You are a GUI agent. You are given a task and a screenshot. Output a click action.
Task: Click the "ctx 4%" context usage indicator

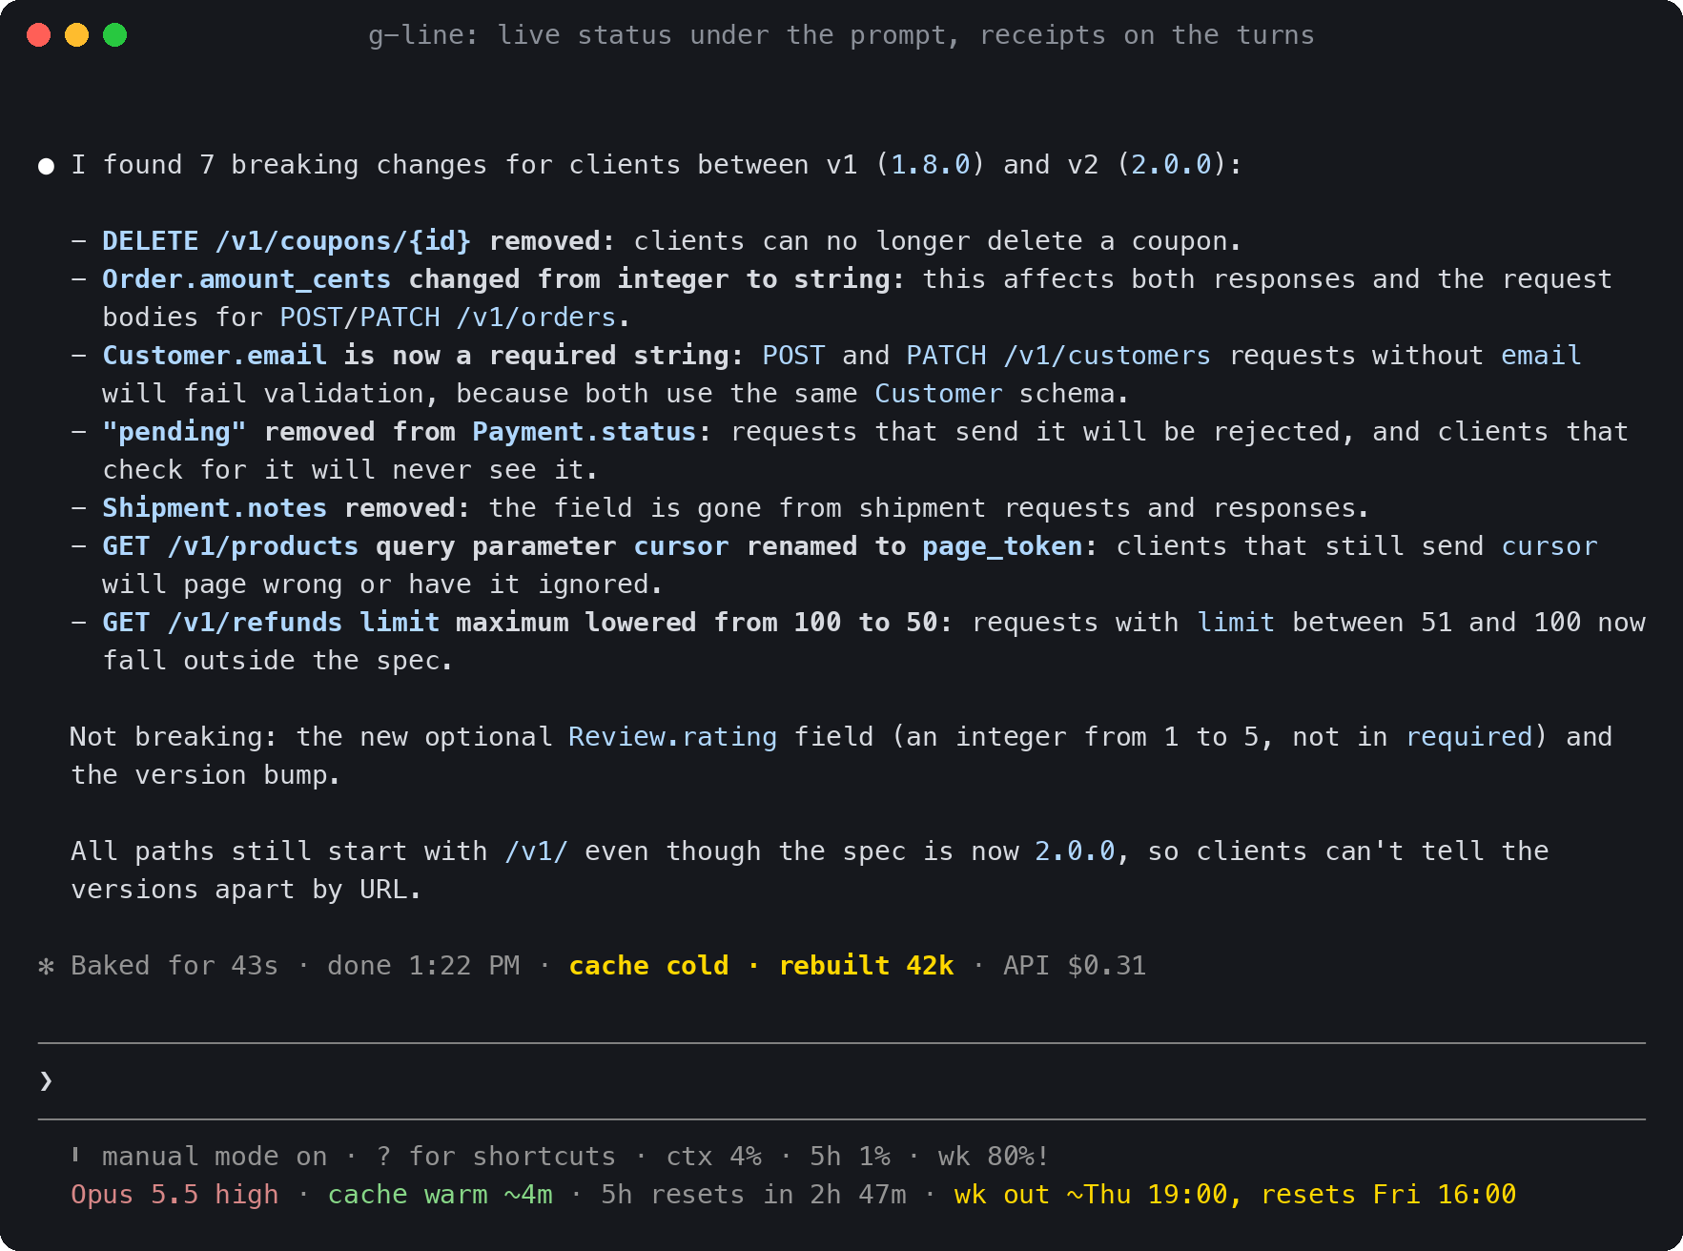pyautogui.click(x=713, y=1157)
